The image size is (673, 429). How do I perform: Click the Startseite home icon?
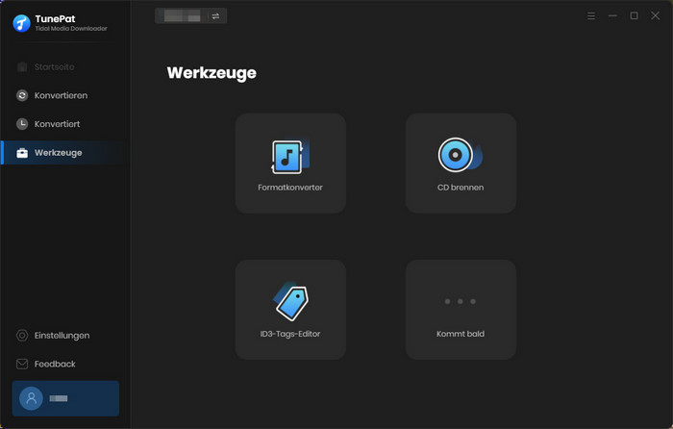[x=22, y=67]
